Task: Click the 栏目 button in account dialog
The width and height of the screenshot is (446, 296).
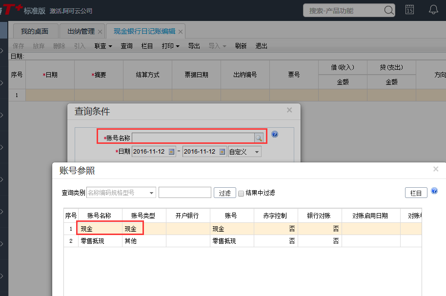Action: [416, 193]
